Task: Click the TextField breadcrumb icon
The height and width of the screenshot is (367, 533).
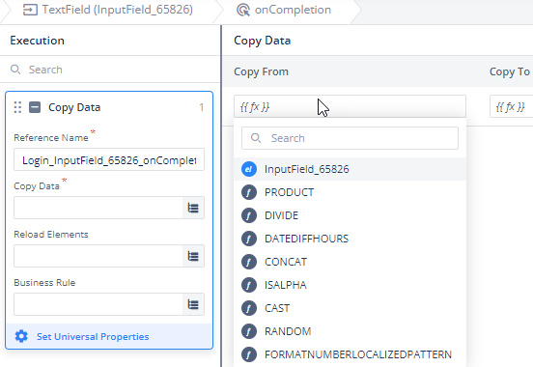Action: pyautogui.click(x=30, y=10)
